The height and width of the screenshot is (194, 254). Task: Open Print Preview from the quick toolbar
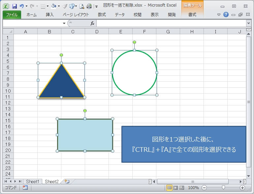81,6
